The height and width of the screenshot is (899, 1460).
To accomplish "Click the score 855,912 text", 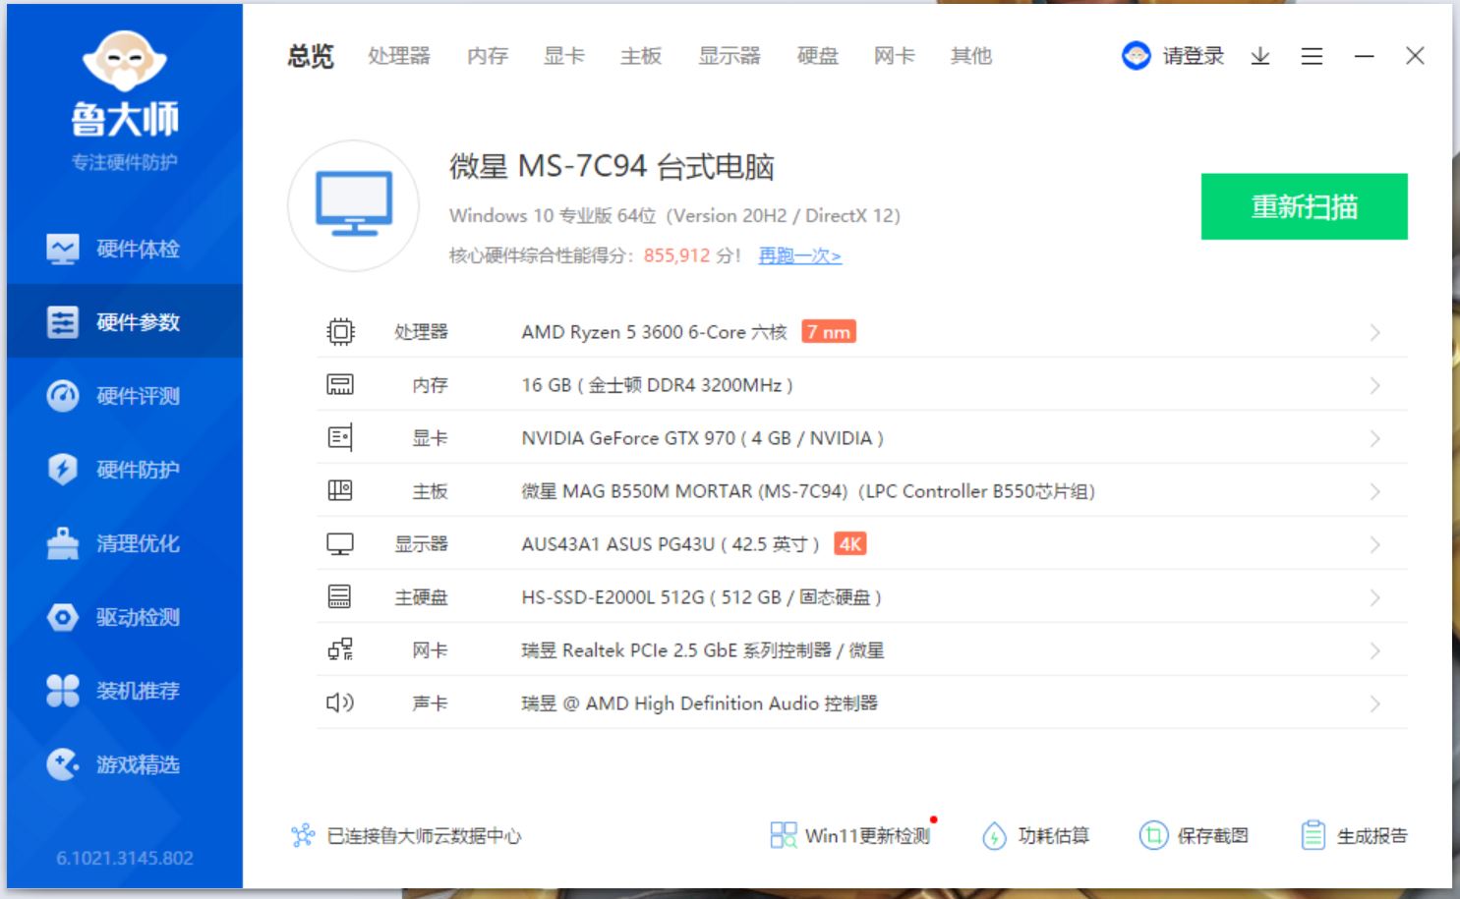I will click(x=676, y=255).
